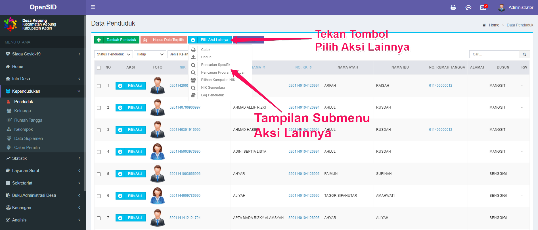Click the Layanan Surat book icon
Viewport: 538px width, 230px height.
8,171
